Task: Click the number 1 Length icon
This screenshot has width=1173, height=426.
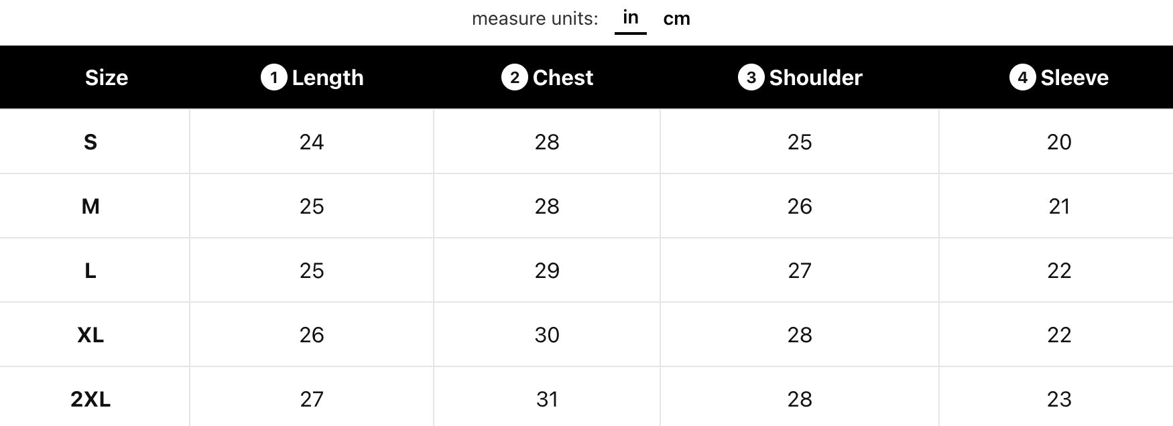Action: point(273,78)
